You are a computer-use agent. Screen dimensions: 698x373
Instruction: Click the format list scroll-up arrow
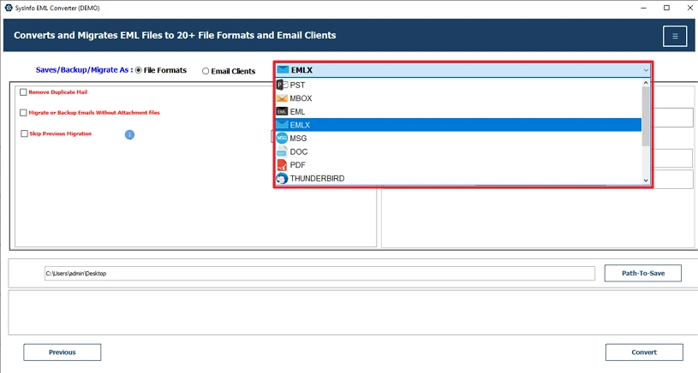point(646,83)
